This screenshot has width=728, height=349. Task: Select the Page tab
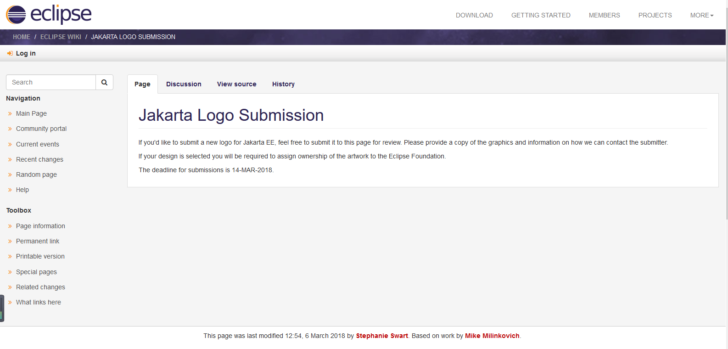(142, 84)
